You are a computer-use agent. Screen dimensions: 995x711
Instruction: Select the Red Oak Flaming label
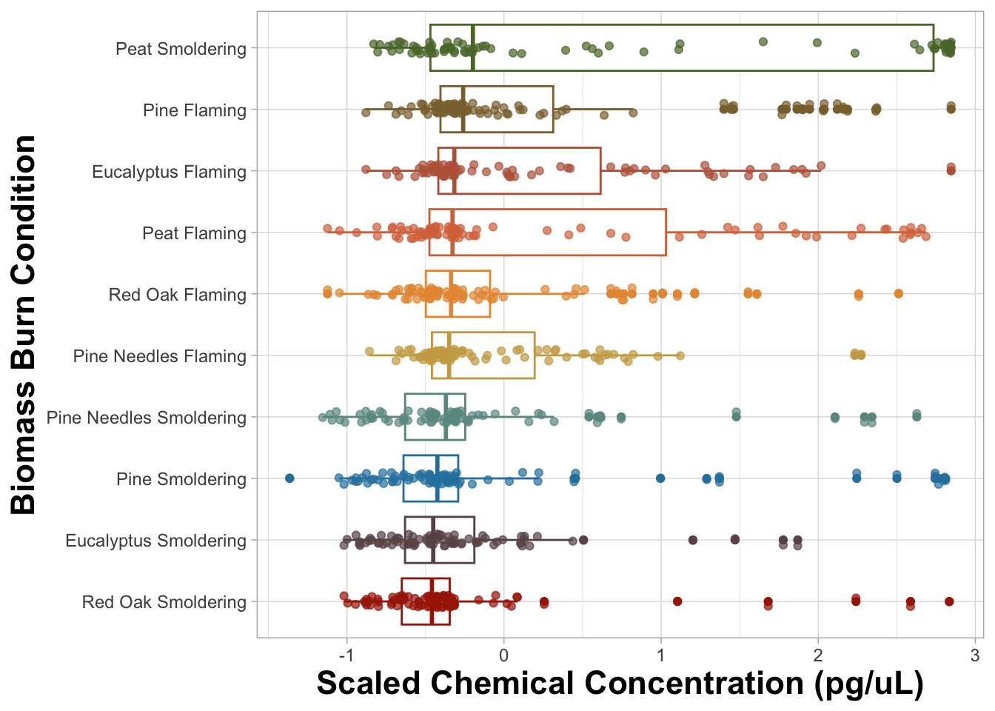point(177,295)
